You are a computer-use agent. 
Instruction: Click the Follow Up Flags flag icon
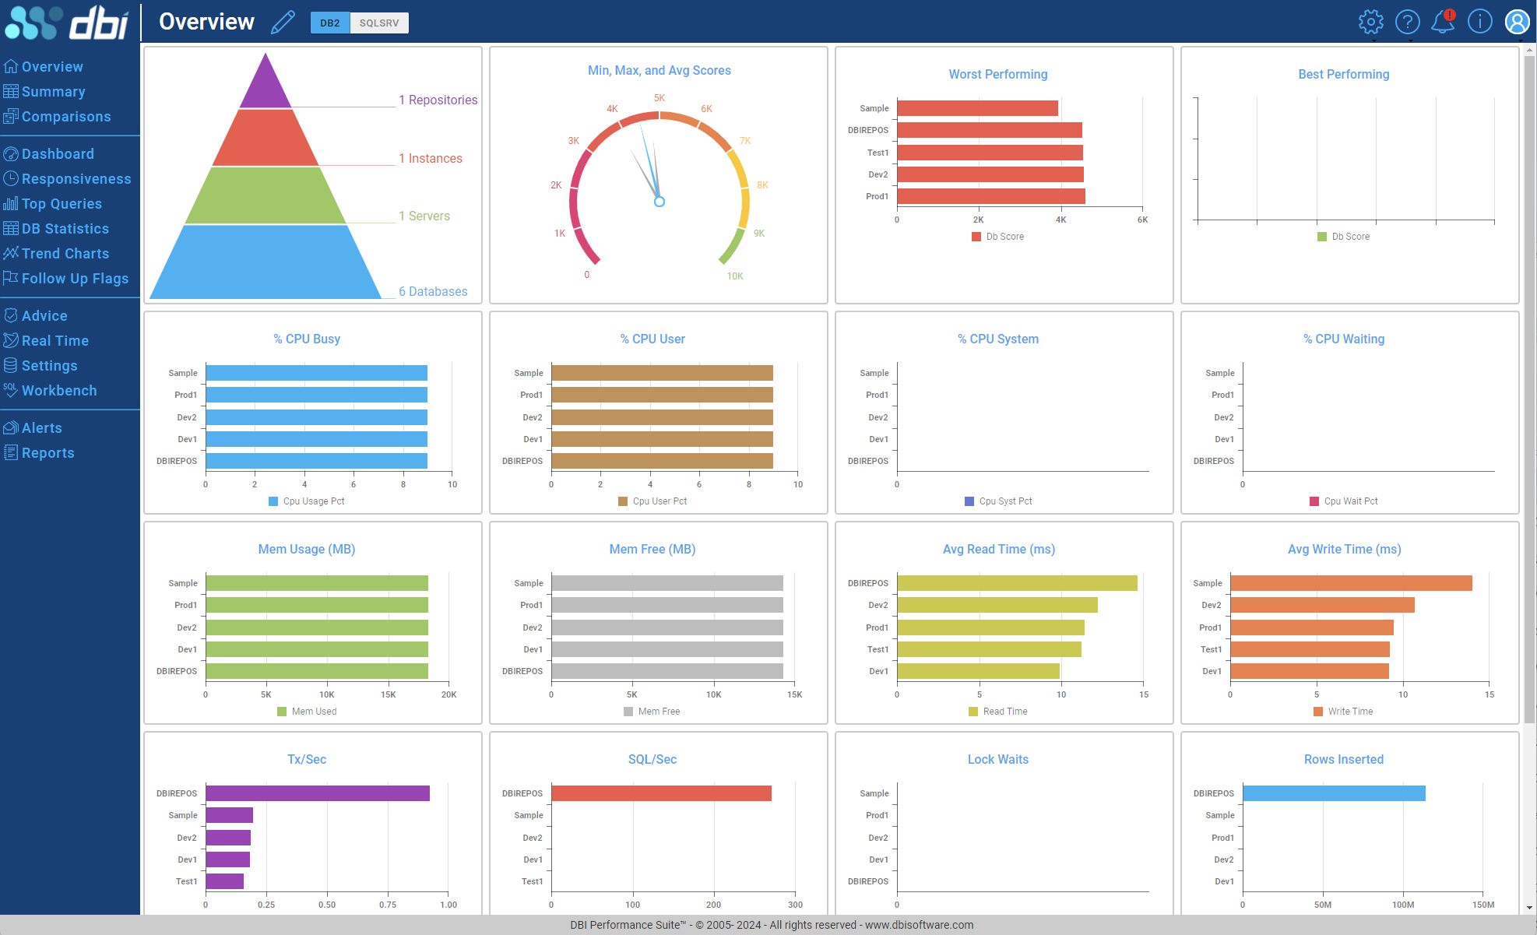tap(10, 278)
